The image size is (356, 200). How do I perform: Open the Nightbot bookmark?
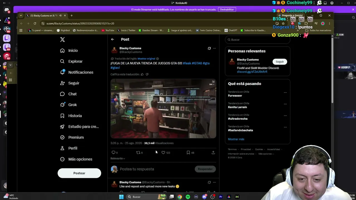coord(63,30)
